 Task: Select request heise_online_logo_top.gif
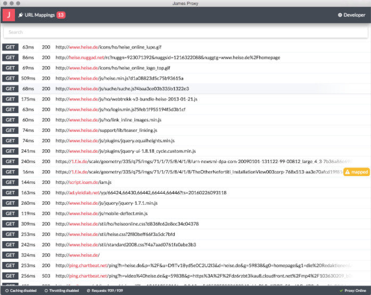(x=185, y=68)
